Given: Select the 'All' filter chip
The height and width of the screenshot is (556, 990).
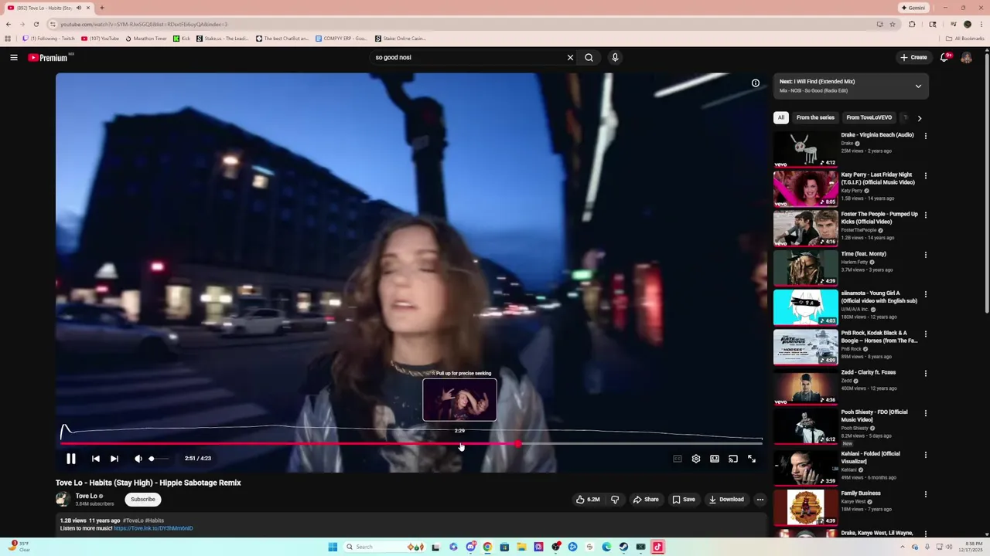Looking at the screenshot, I should pyautogui.click(x=781, y=117).
